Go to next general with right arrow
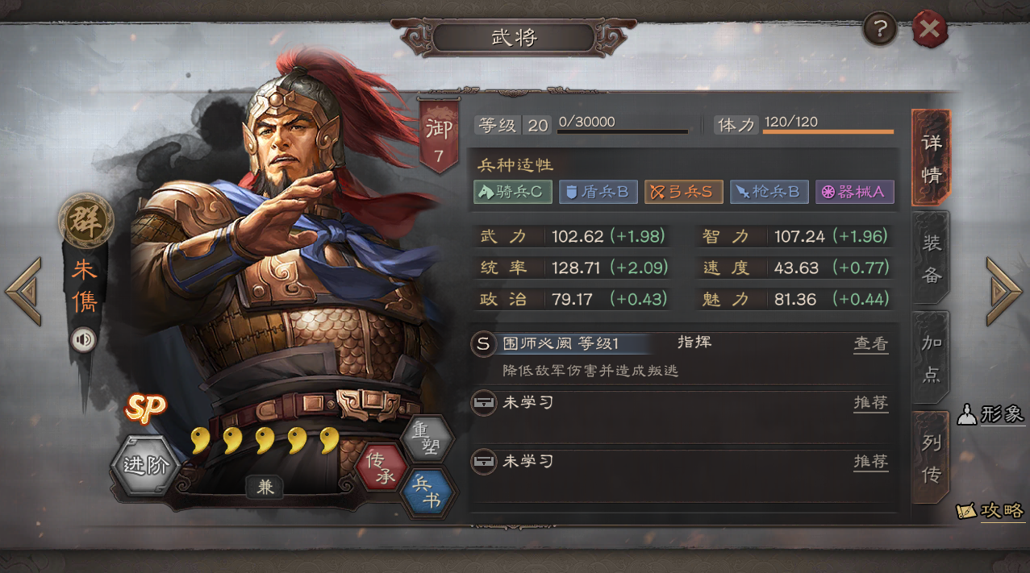 pyautogui.click(x=1004, y=292)
